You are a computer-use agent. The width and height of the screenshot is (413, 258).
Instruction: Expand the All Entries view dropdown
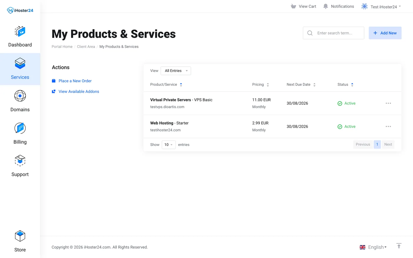176,71
